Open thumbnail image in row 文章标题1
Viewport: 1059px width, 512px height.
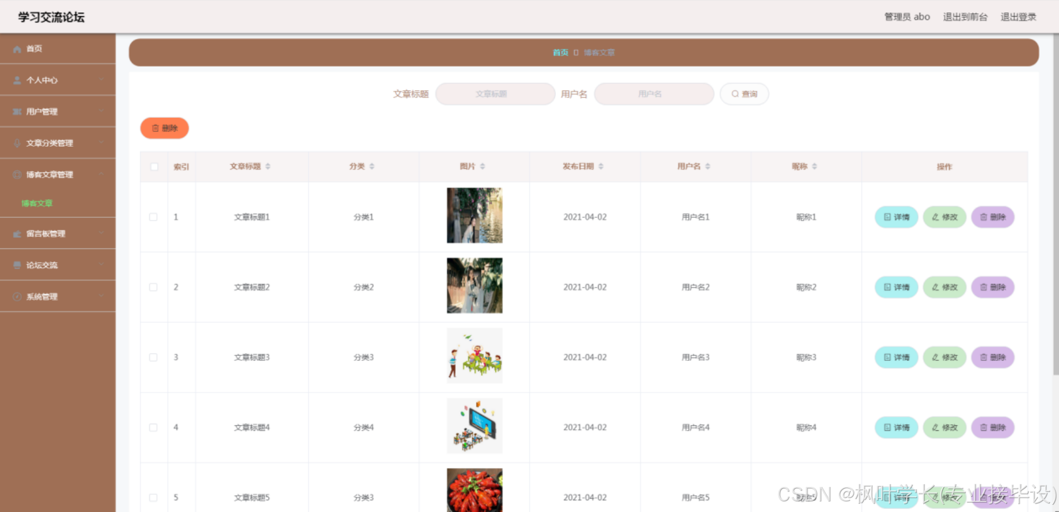475,216
